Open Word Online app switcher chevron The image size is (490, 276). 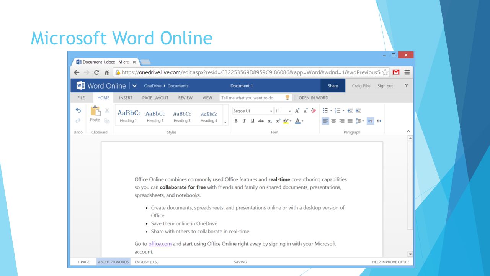[x=134, y=86]
